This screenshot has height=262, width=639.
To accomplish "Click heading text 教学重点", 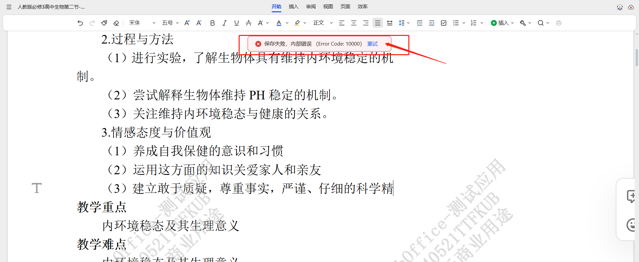I will (102, 207).
